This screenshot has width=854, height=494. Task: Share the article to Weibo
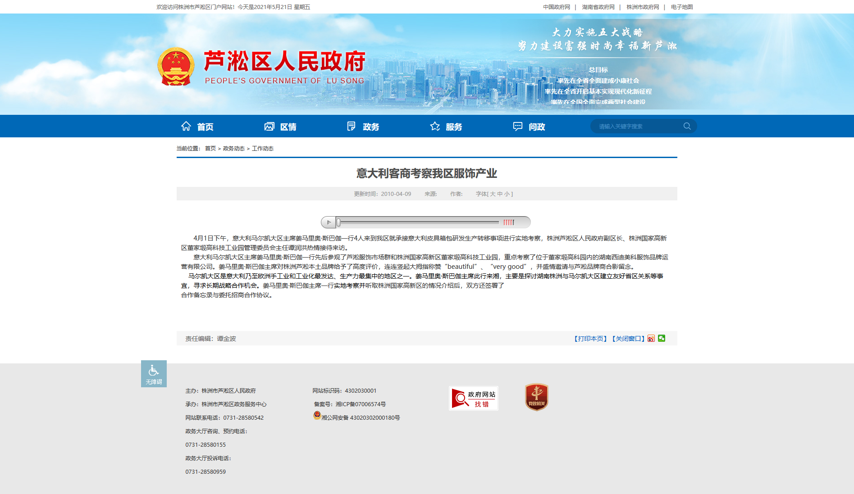coord(651,339)
